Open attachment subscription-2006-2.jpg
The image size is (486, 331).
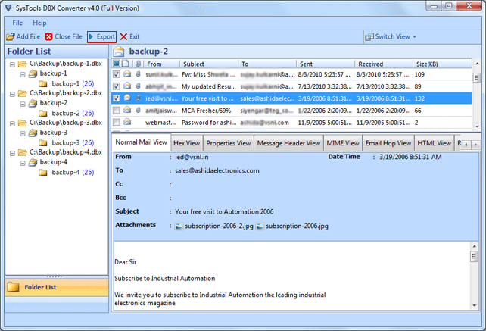coord(214,226)
